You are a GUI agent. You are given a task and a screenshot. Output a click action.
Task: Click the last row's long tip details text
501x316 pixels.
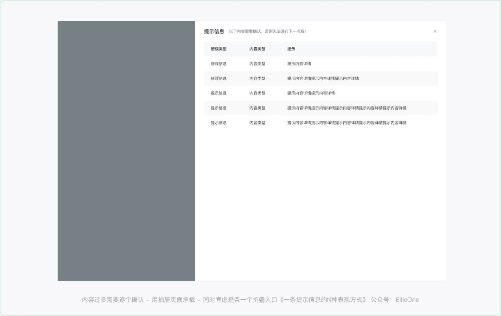point(347,123)
